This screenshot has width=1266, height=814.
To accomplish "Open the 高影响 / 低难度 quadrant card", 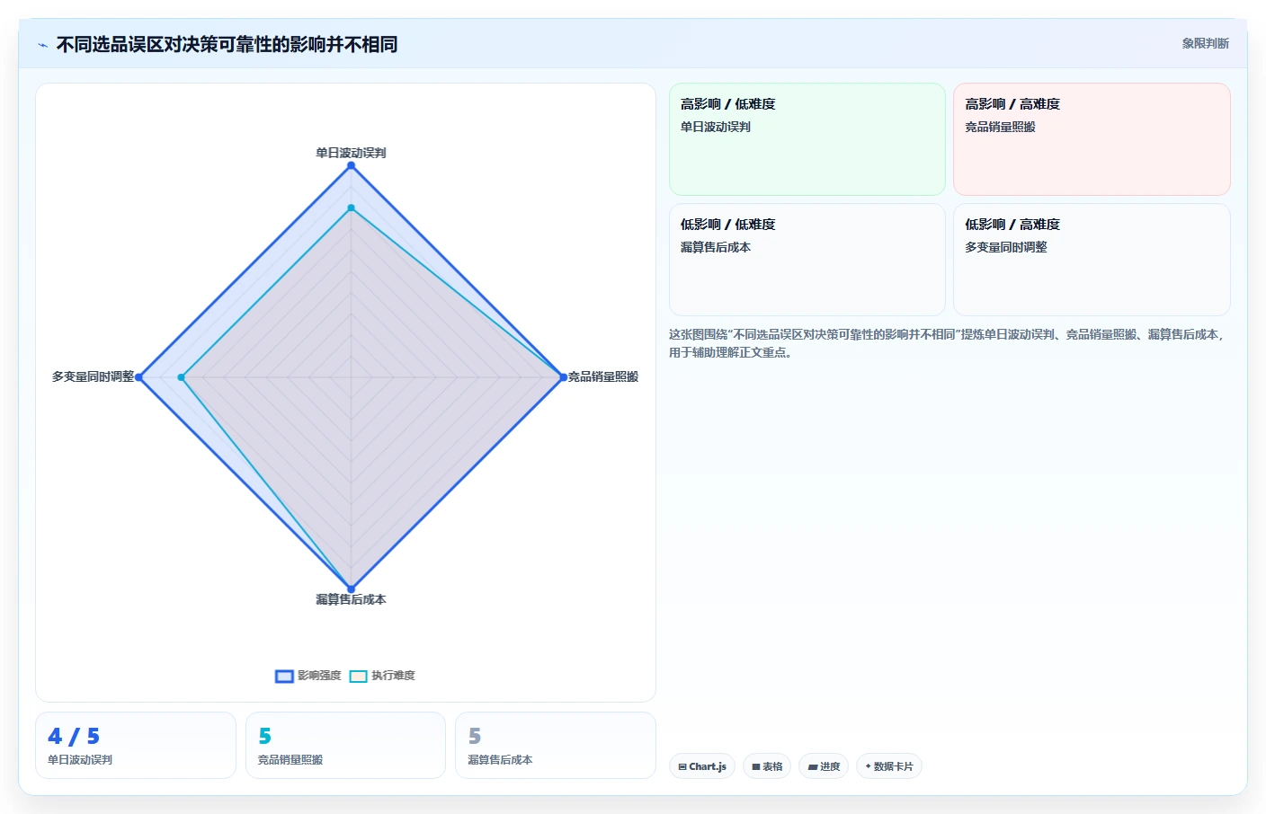I will (807, 139).
